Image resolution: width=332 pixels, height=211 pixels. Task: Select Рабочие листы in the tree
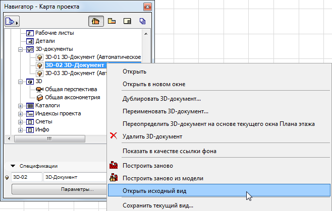(x=54, y=33)
